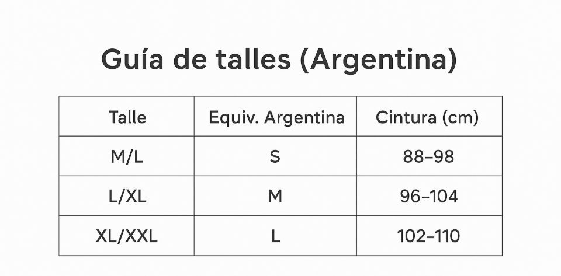
Task: Click the 'Talle' column header
Action: point(127,117)
